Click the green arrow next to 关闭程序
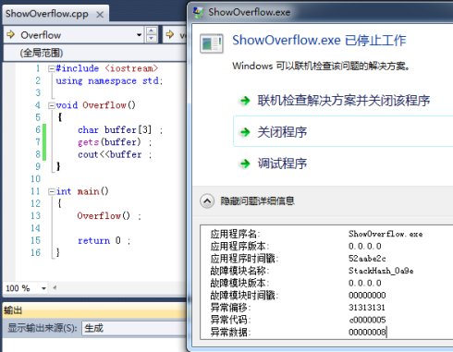This screenshot has height=352, width=453. pyautogui.click(x=245, y=132)
